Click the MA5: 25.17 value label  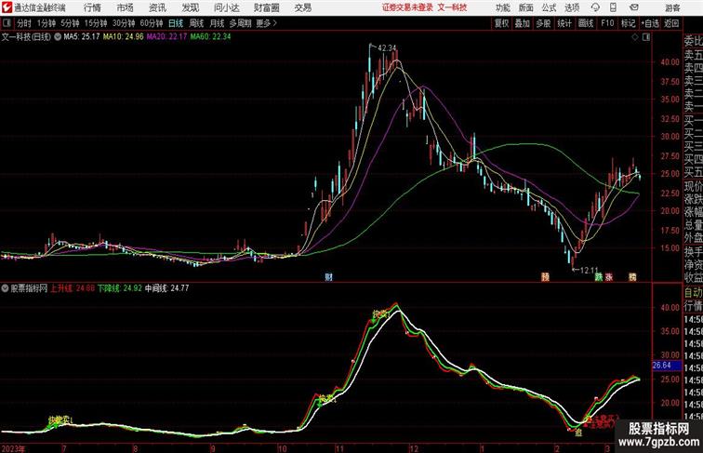pos(82,37)
